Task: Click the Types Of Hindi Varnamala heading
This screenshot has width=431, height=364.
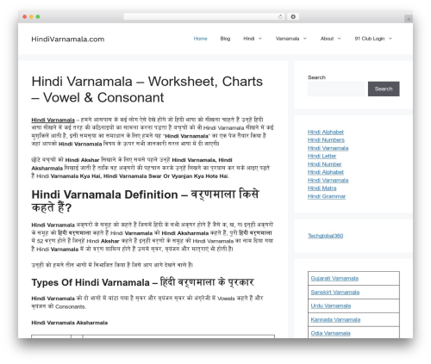Action: [x=142, y=282]
